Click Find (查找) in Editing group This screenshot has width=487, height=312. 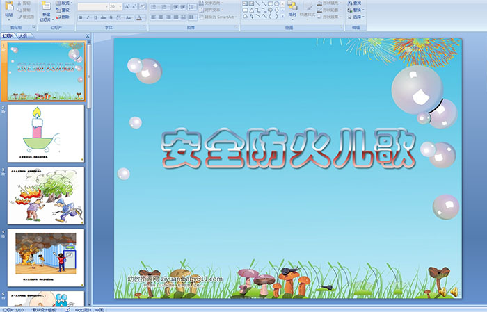point(354,3)
